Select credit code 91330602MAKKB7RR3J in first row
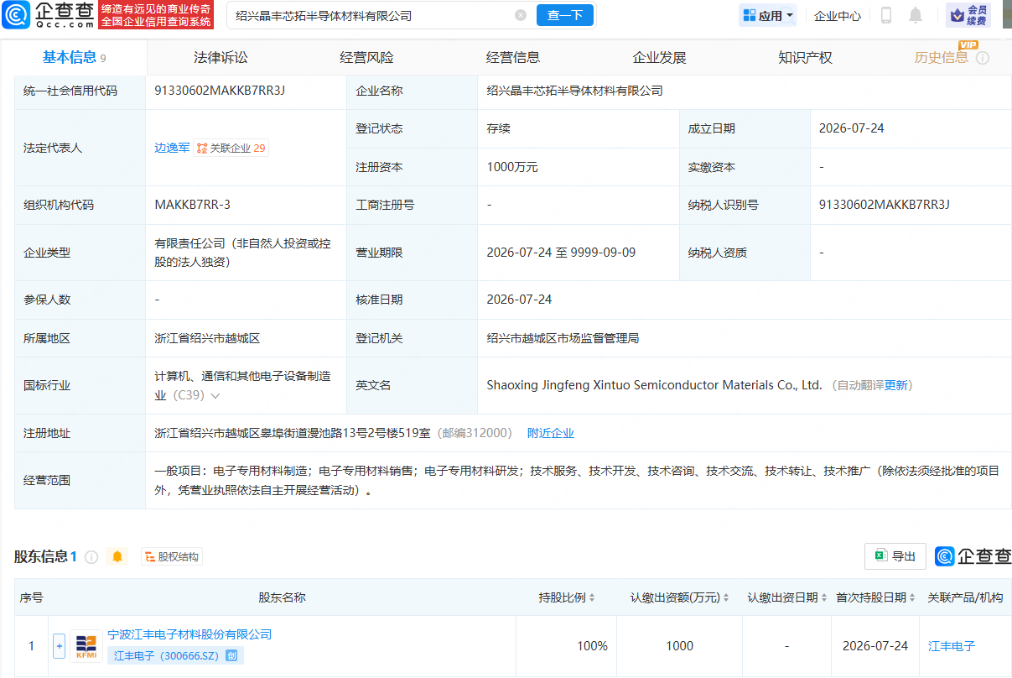 [221, 91]
